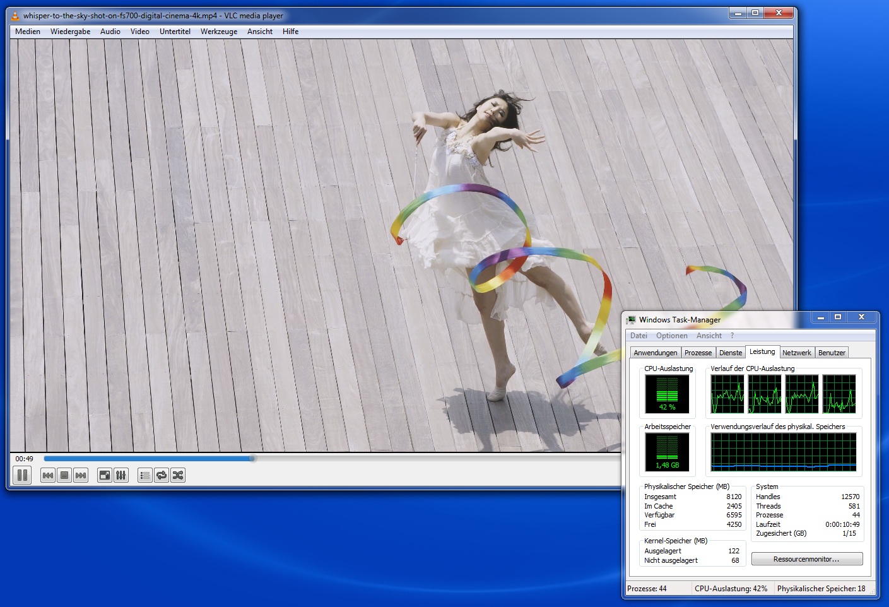The image size is (889, 607).
Task: Skip to next media in VLC
Action: tap(81, 475)
